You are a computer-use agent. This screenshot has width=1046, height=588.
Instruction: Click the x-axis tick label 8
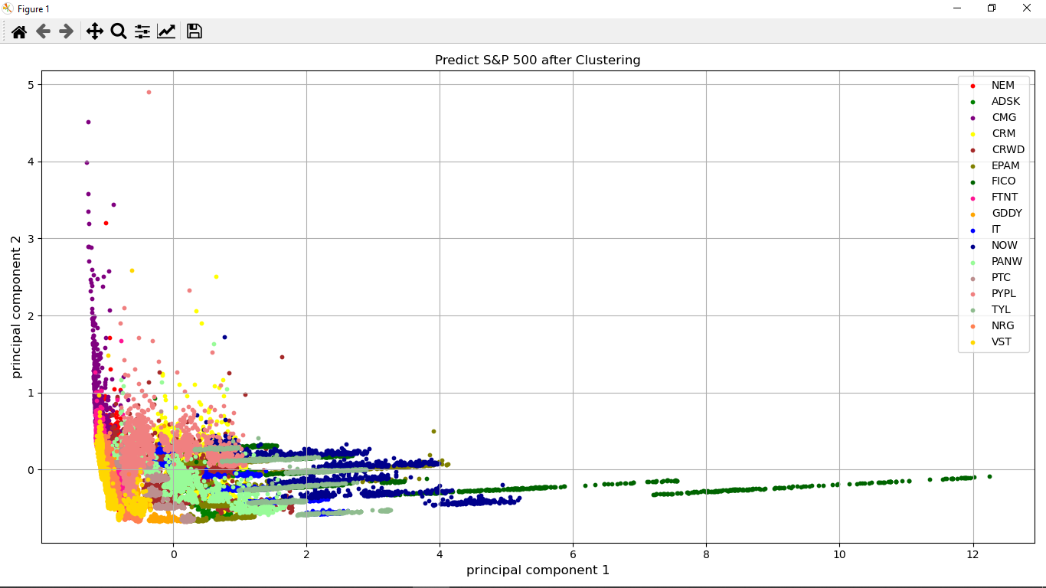pos(706,554)
